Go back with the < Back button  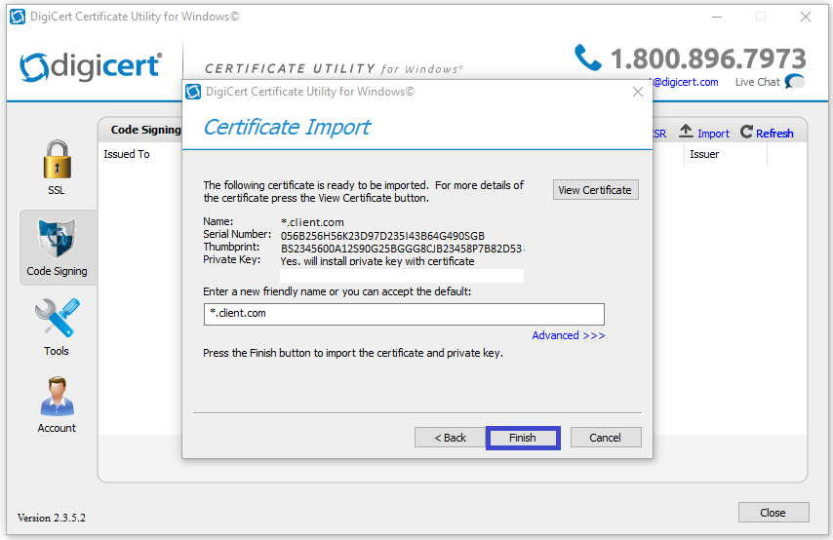tap(450, 438)
